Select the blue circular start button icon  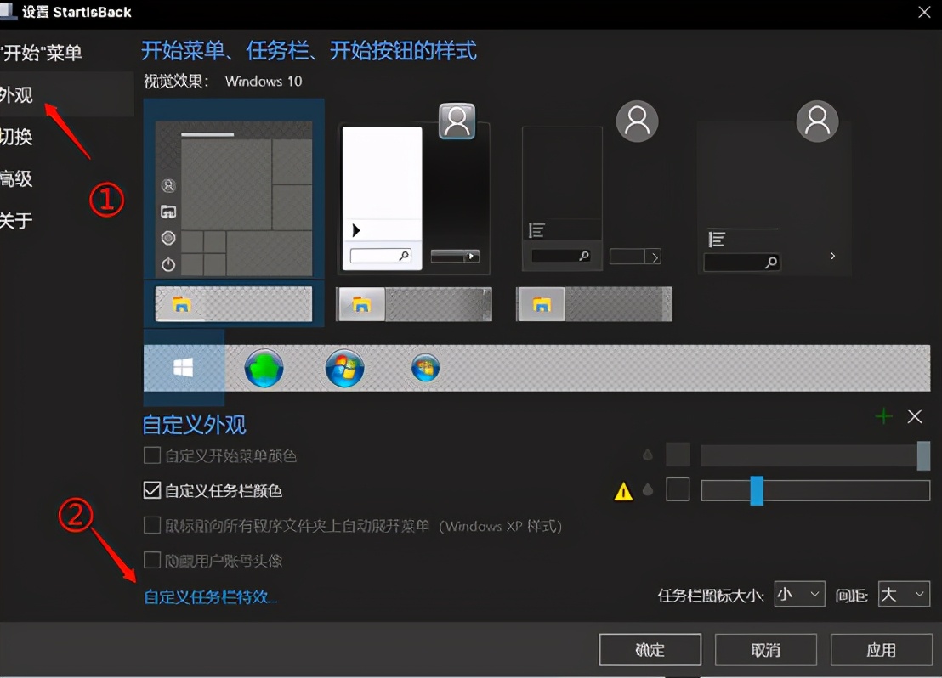point(425,367)
